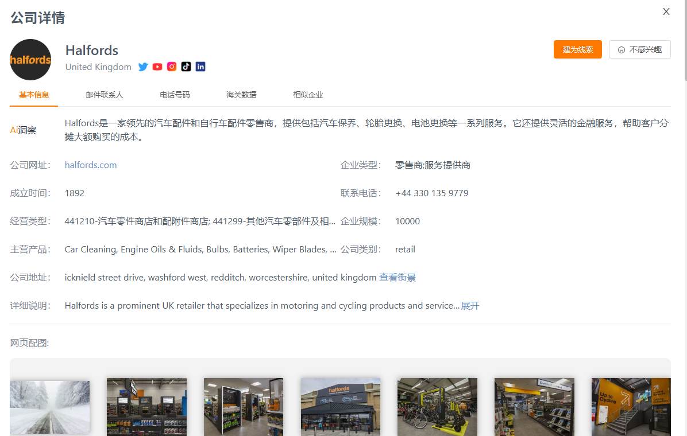687x436 pixels.
Task: Open Halfords Twitter profile icon
Action: 143,67
